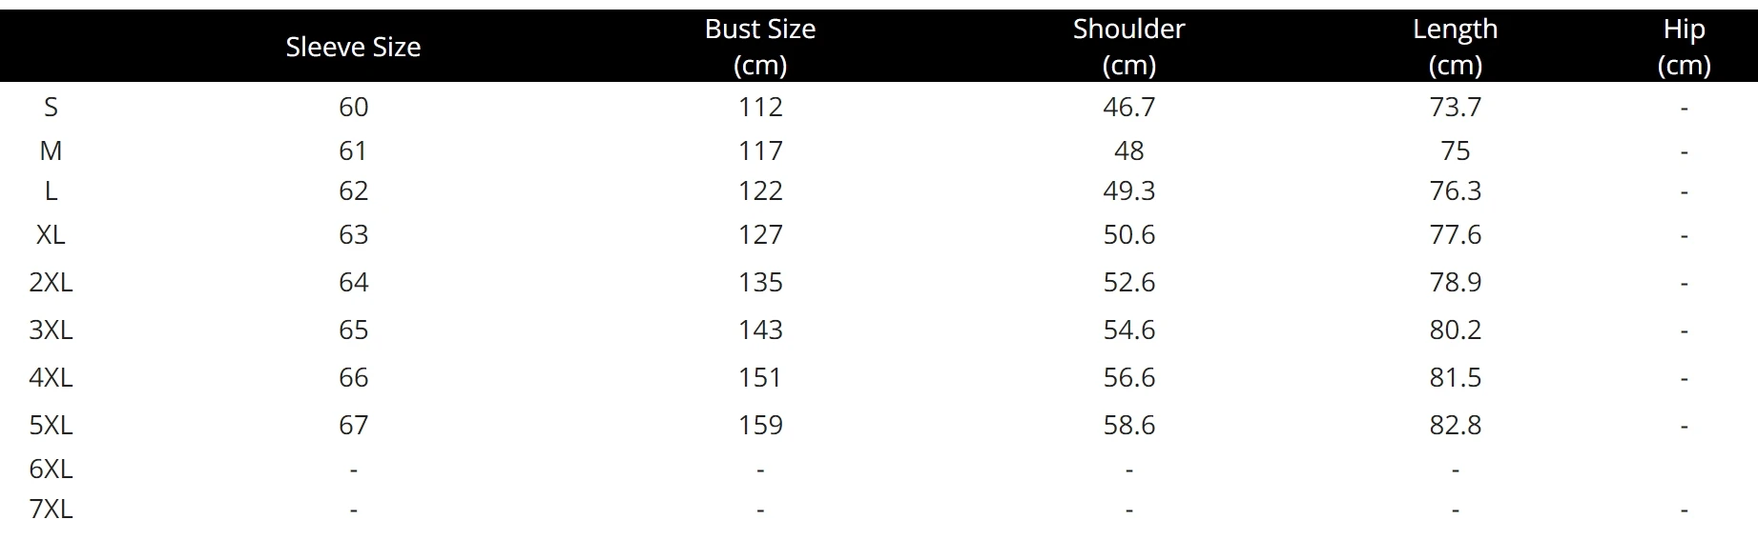
Task: Click shoulder value 49.3 for size L
Action: point(1128,190)
